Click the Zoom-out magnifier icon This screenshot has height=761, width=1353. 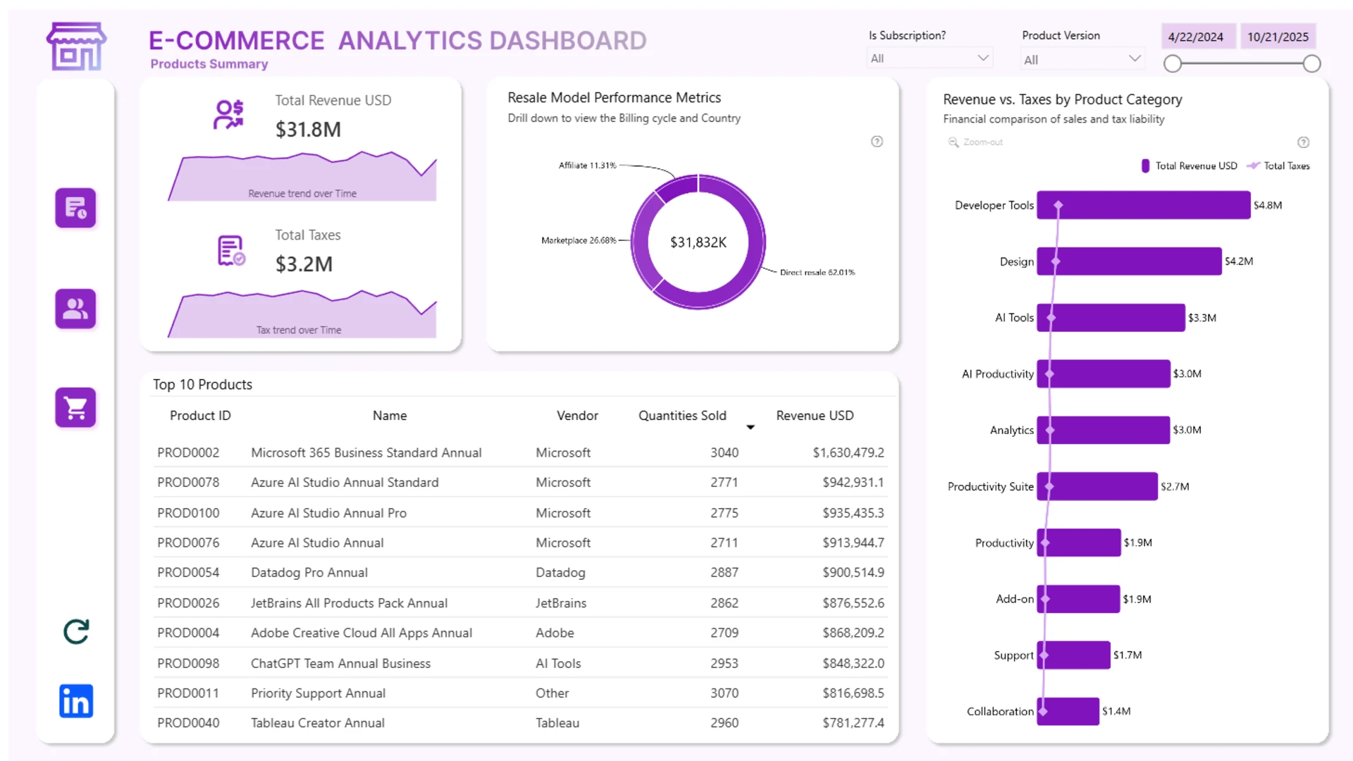click(953, 142)
